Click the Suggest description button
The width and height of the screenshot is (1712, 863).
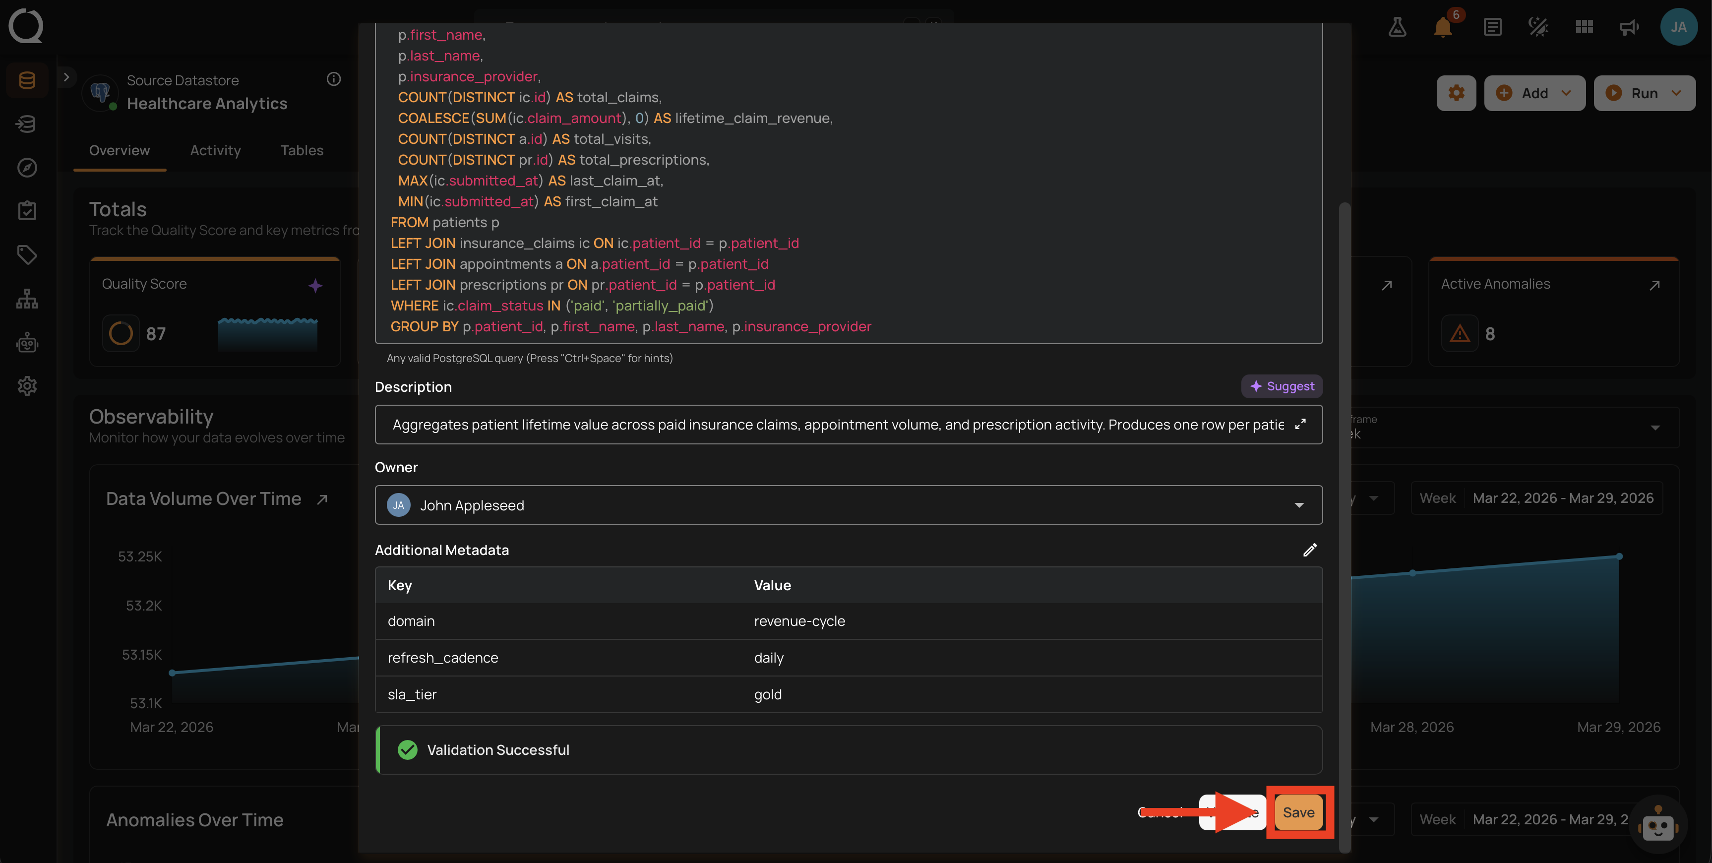(1282, 386)
